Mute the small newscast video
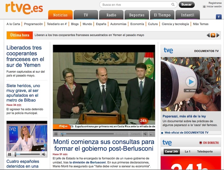 pos(44,154)
